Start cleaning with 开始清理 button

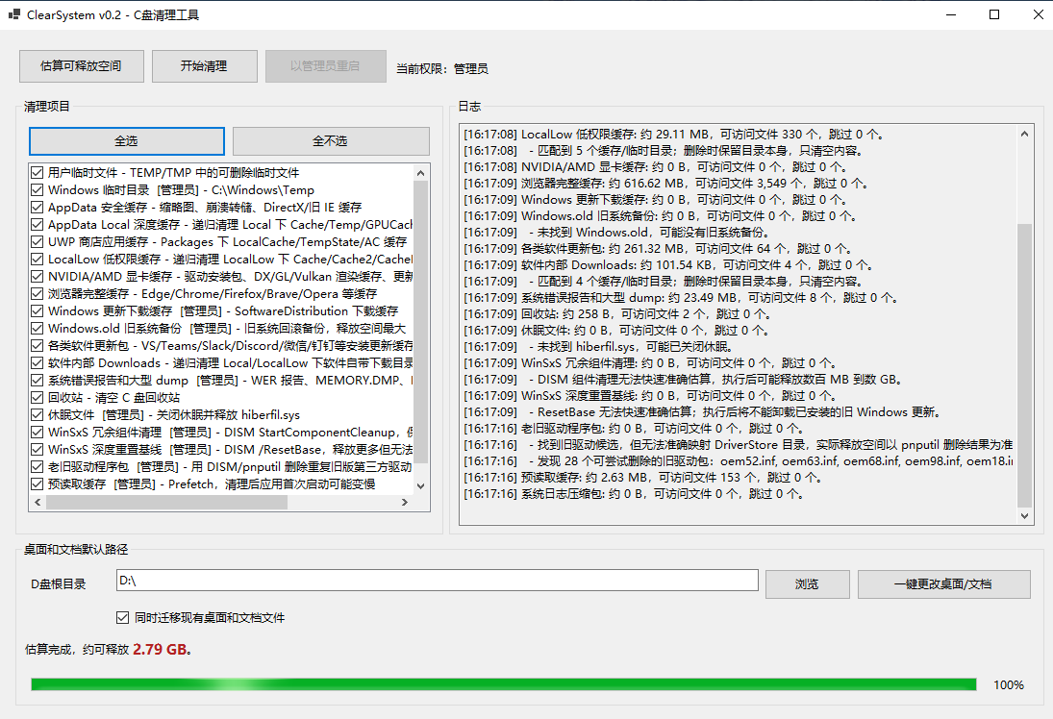pos(204,66)
